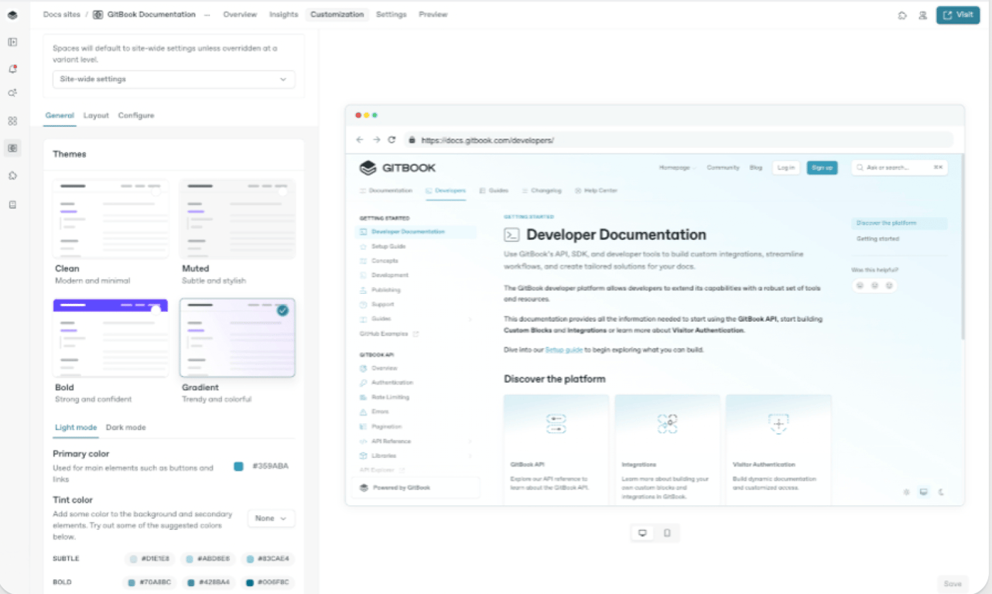Open the Tint color None dropdown
Image resolution: width=992 pixels, height=594 pixels.
pos(271,518)
